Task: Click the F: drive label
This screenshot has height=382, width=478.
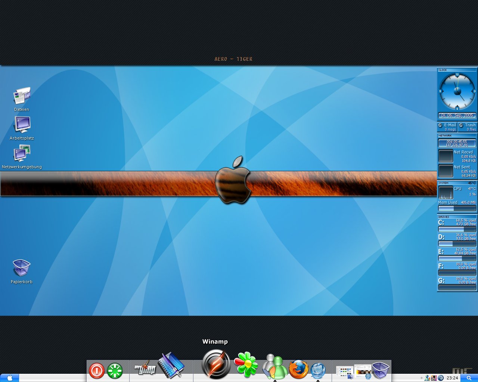Action: 441,266
